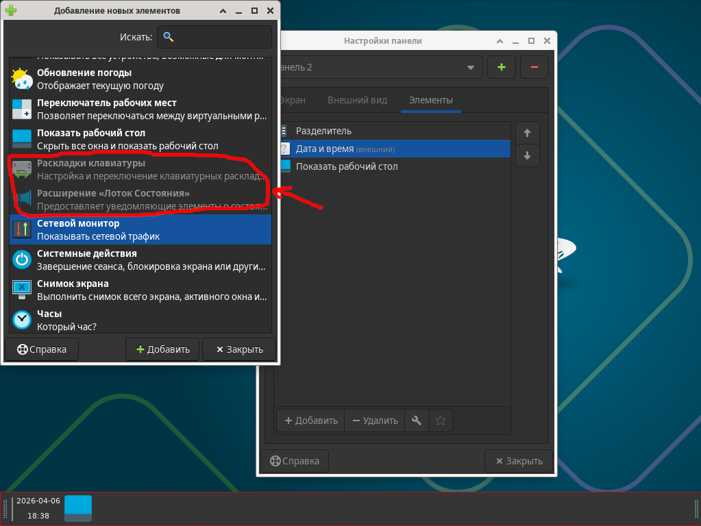Click the date and time clock on bottom panel
The width and height of the screenshot is (701, 526).
pyautogui.click(x=38, y=508)
